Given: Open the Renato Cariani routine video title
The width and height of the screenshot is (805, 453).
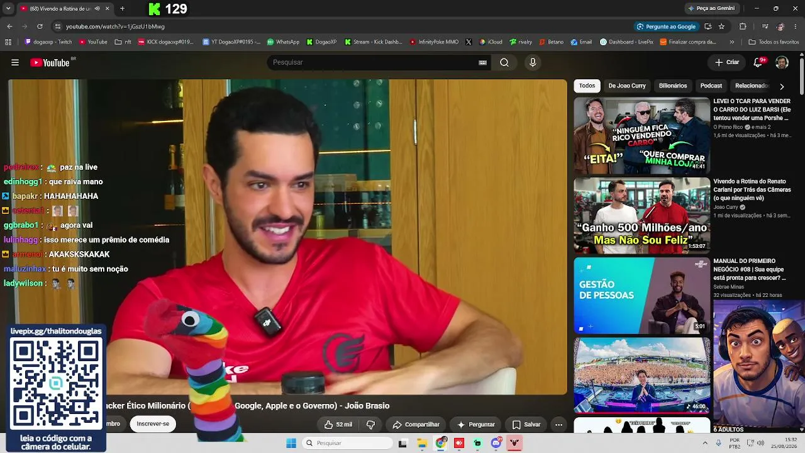Looking at the screenshot, I should click(x=751, y=189).
